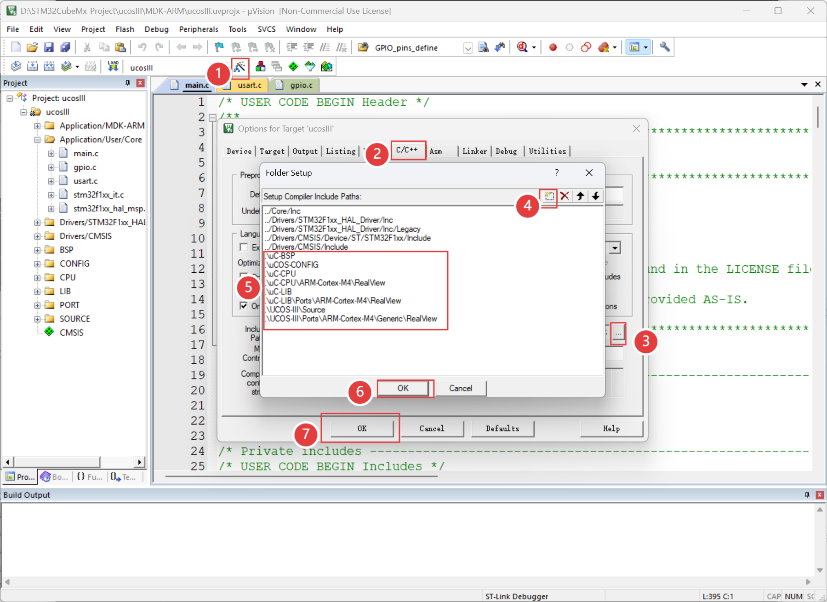The height and width of the screenshot is (602, 827).
Task: Expand the CONFIG group
Action: [x=37, y=264]
